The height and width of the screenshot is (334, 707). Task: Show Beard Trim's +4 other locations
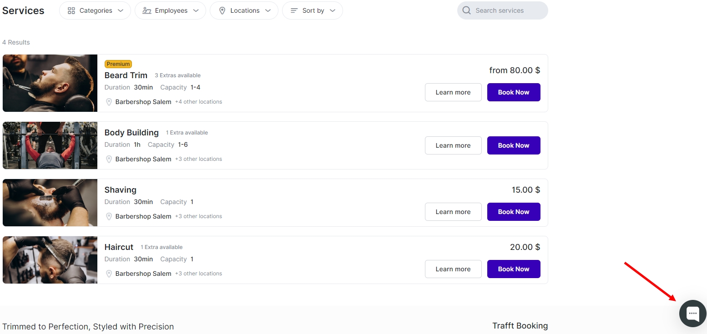(x=198, y=102)
